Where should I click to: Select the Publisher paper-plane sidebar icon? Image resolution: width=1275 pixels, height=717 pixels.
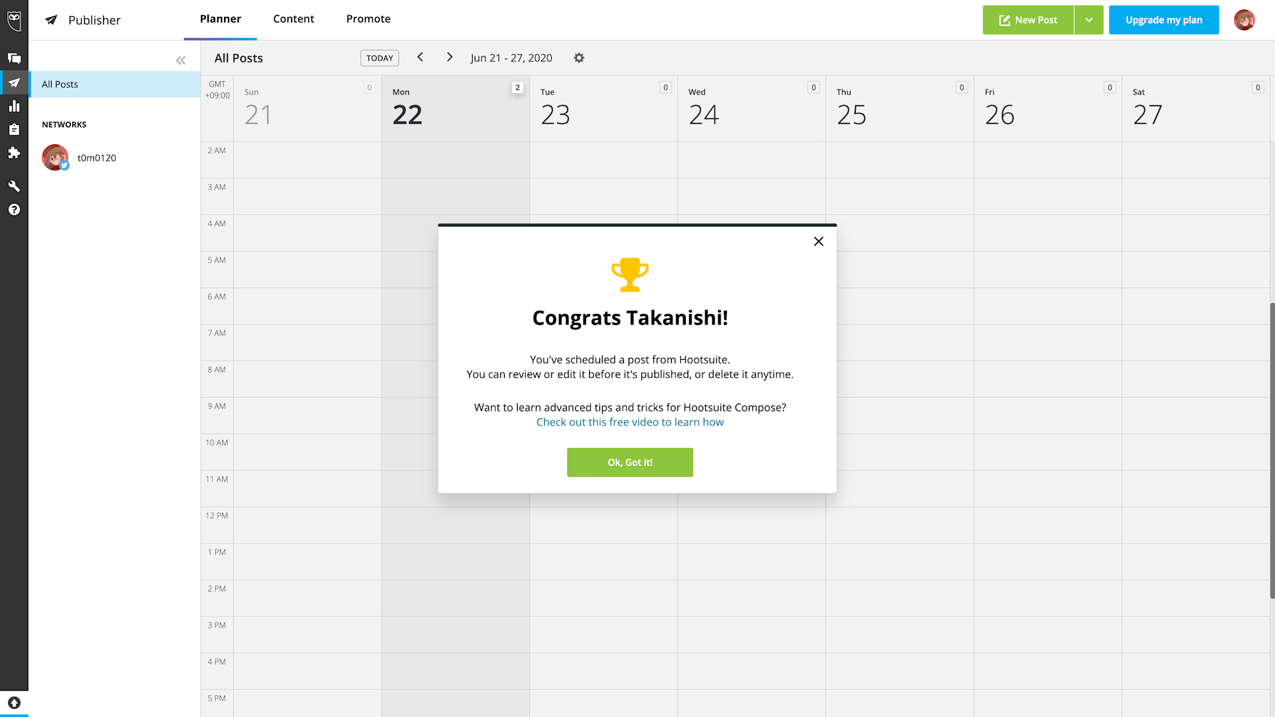[x=14, y=83]
